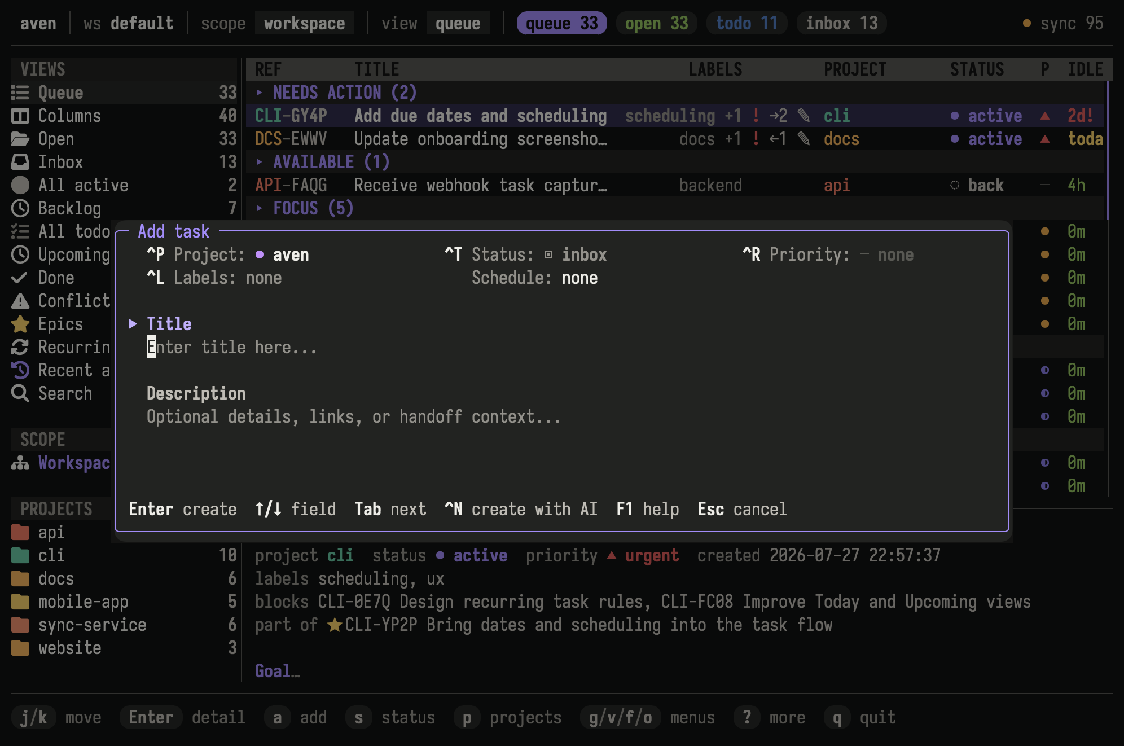Click the Search magnifier icon
Image resolution: width=1124 pixels, height=746 pixels.
(x=20, y=393)
